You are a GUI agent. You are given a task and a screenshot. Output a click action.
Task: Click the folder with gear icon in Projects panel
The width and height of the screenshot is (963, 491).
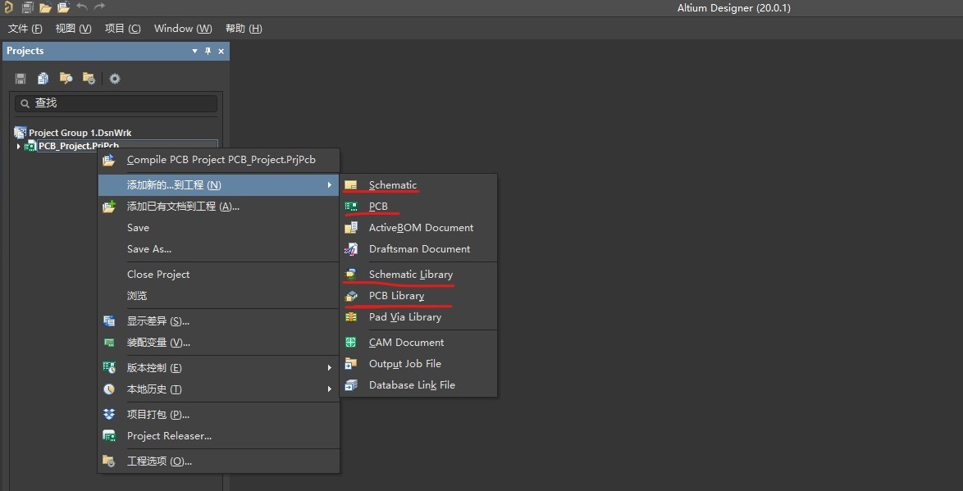pyautogui.click(x=89, y=79)
